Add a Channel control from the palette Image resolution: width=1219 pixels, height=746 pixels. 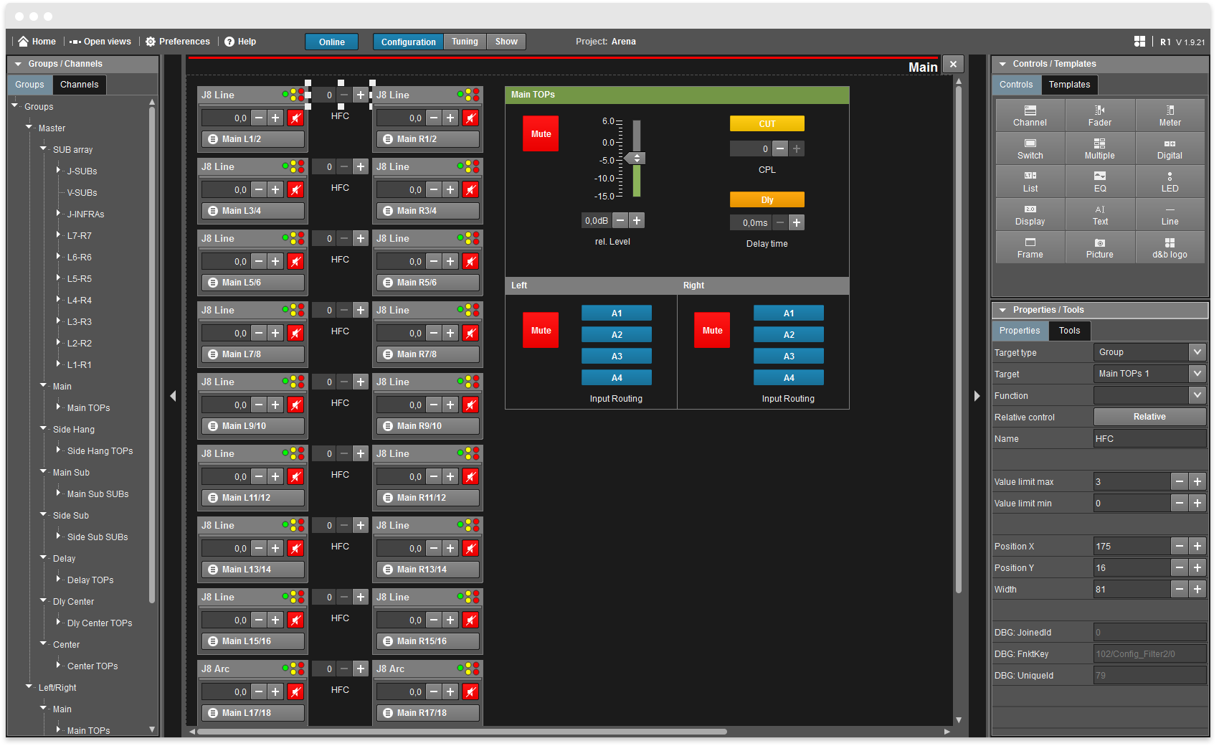(x=1030, y=115)
